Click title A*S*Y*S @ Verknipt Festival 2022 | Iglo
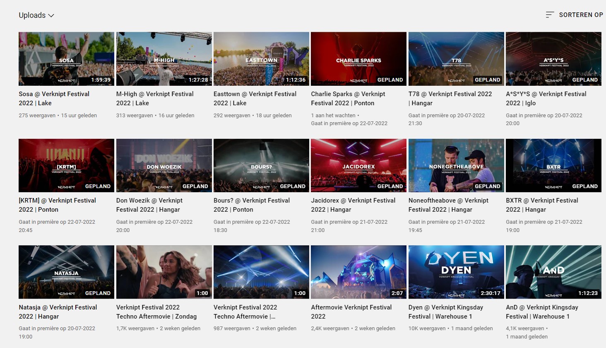 pyautogui.click(x=546, y=99)
